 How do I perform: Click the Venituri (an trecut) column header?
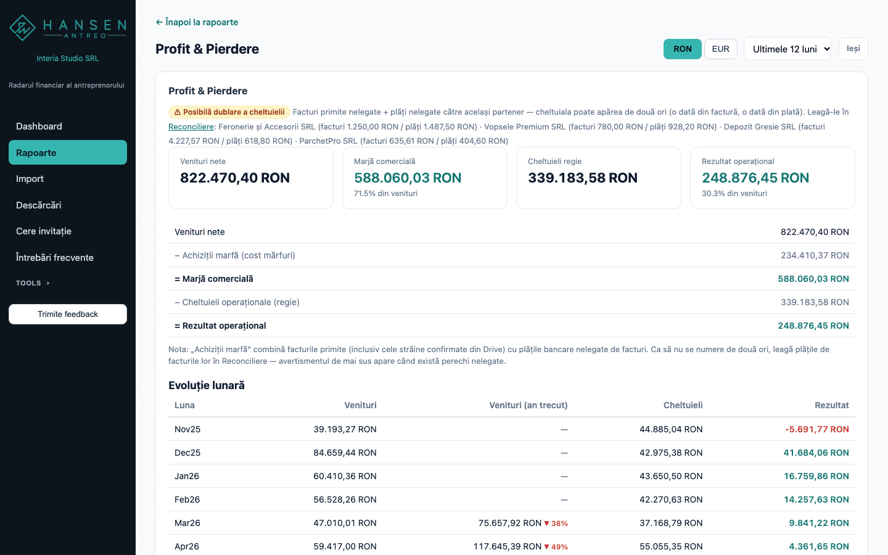pos(528,405)
